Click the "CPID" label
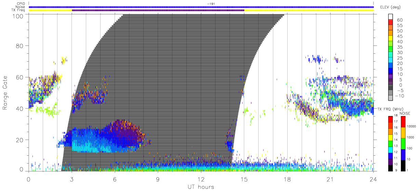420x194 pixels. (22, 4)
